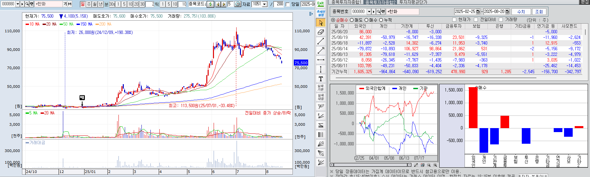Open investor panel 종목번호 dropdown
The height and width of the screenshot is (177, 590).
pyautogui.click(x=369, y=12)
